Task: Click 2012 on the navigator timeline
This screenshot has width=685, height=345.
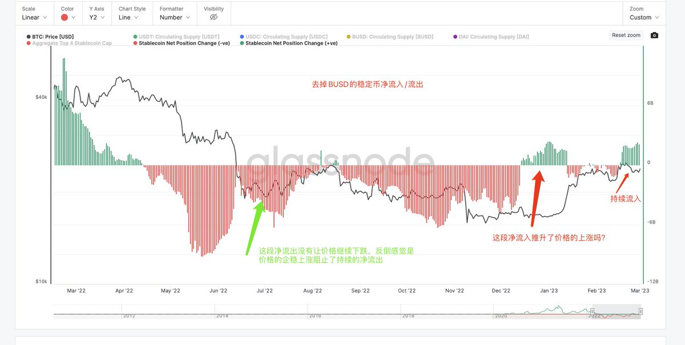Action: (129, 315)
